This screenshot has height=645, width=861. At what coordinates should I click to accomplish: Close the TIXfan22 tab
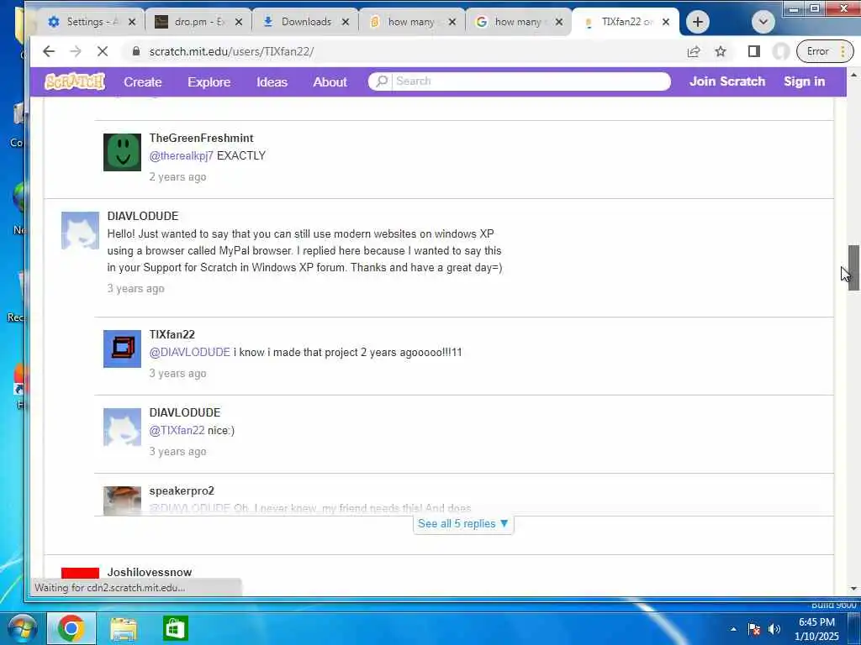(666, 22)
